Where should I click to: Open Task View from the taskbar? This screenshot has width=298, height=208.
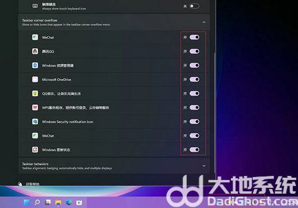click(x=48, y=202)
